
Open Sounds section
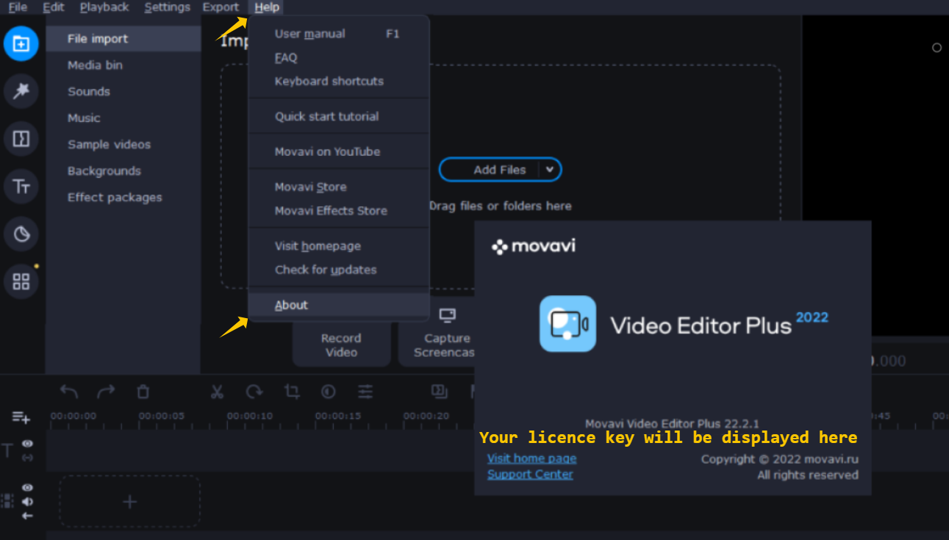pos(123,92)
